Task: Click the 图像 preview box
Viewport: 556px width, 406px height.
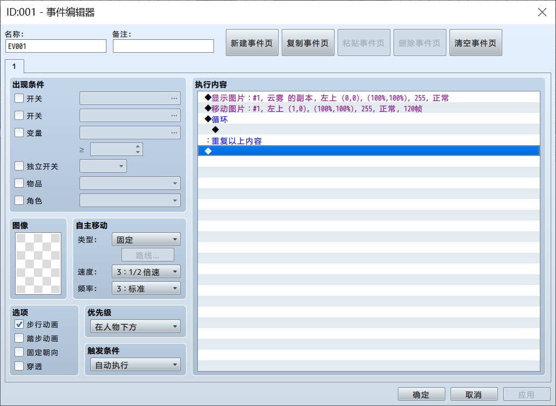Action: 38,263
